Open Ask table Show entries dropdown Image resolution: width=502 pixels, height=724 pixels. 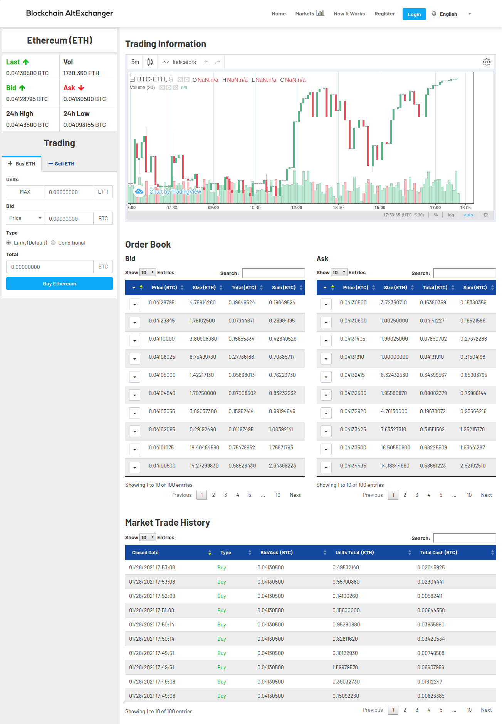[339, 272]
